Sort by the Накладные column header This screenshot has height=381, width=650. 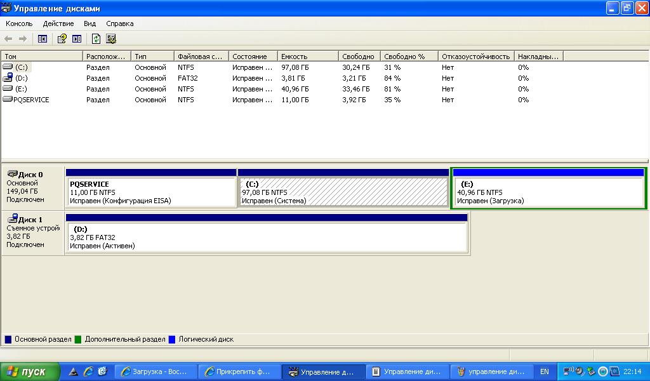coord(538,57)
